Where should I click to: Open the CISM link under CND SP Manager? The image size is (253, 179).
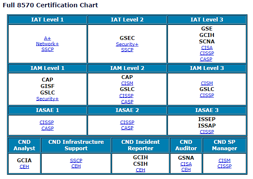click(225, 161)
